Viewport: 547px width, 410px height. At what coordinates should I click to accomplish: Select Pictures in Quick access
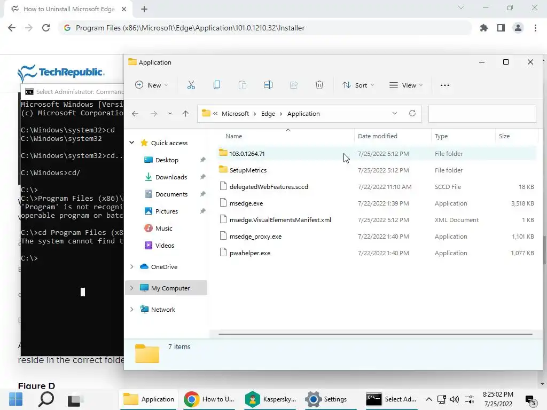(167, 211)
